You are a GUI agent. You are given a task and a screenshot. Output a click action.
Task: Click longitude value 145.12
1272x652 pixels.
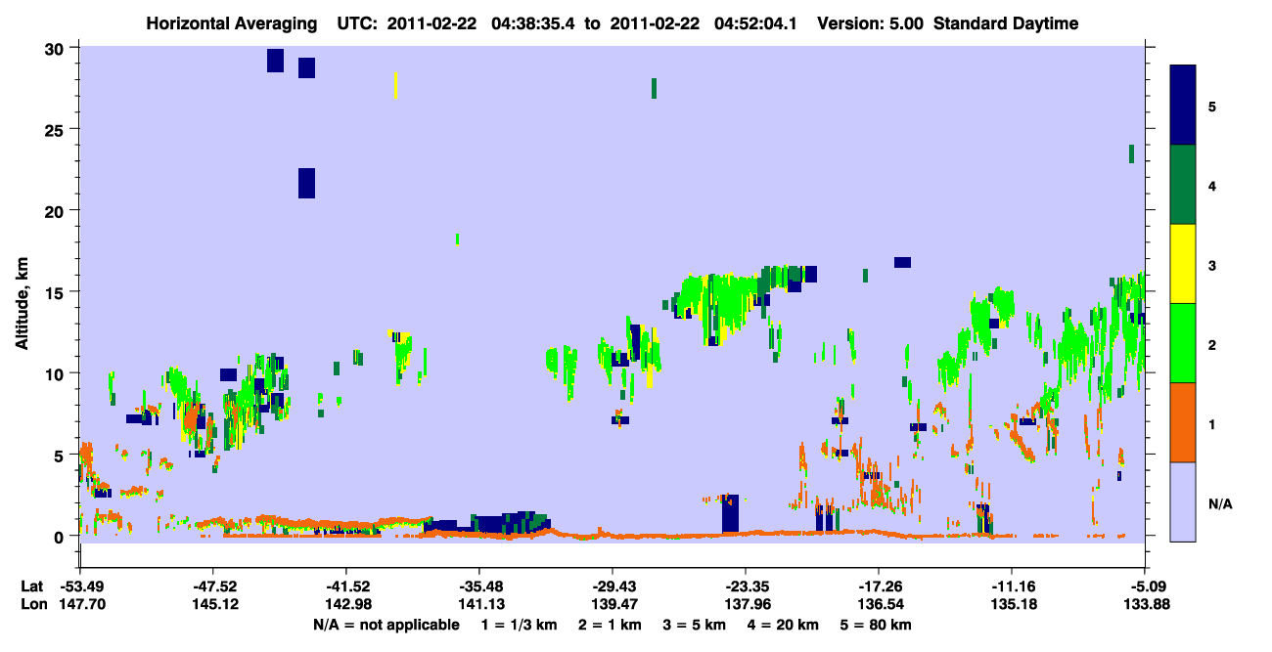213,605
